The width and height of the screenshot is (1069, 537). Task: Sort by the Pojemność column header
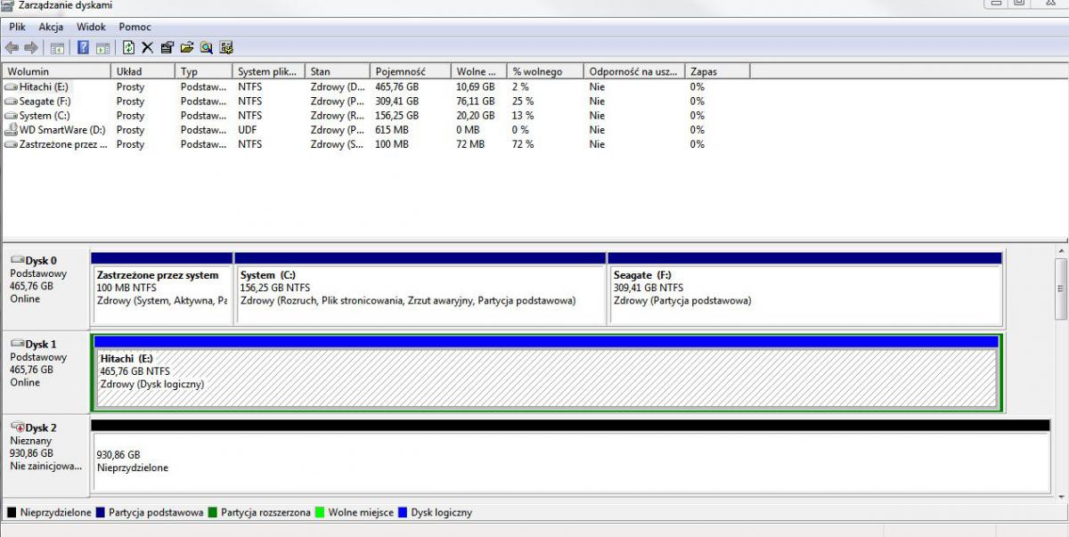(x=411, y=71)
